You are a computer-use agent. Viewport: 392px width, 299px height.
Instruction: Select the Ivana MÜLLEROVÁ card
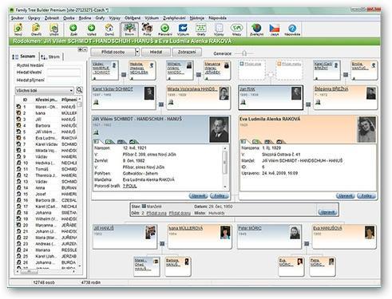[x=200, y=237]
